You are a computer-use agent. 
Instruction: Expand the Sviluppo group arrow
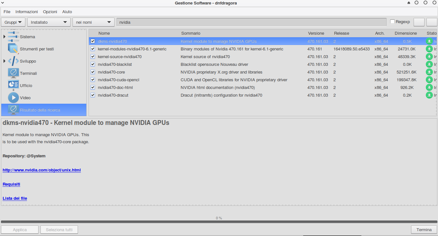tap(4, 61)
